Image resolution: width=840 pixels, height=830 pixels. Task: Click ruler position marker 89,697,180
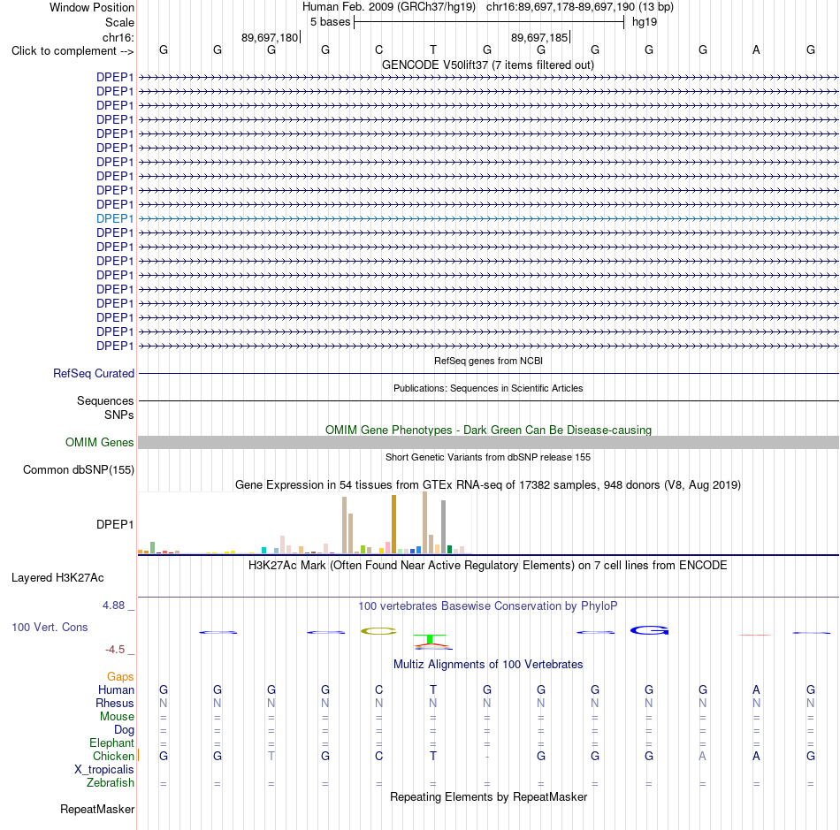click(270, 37)
